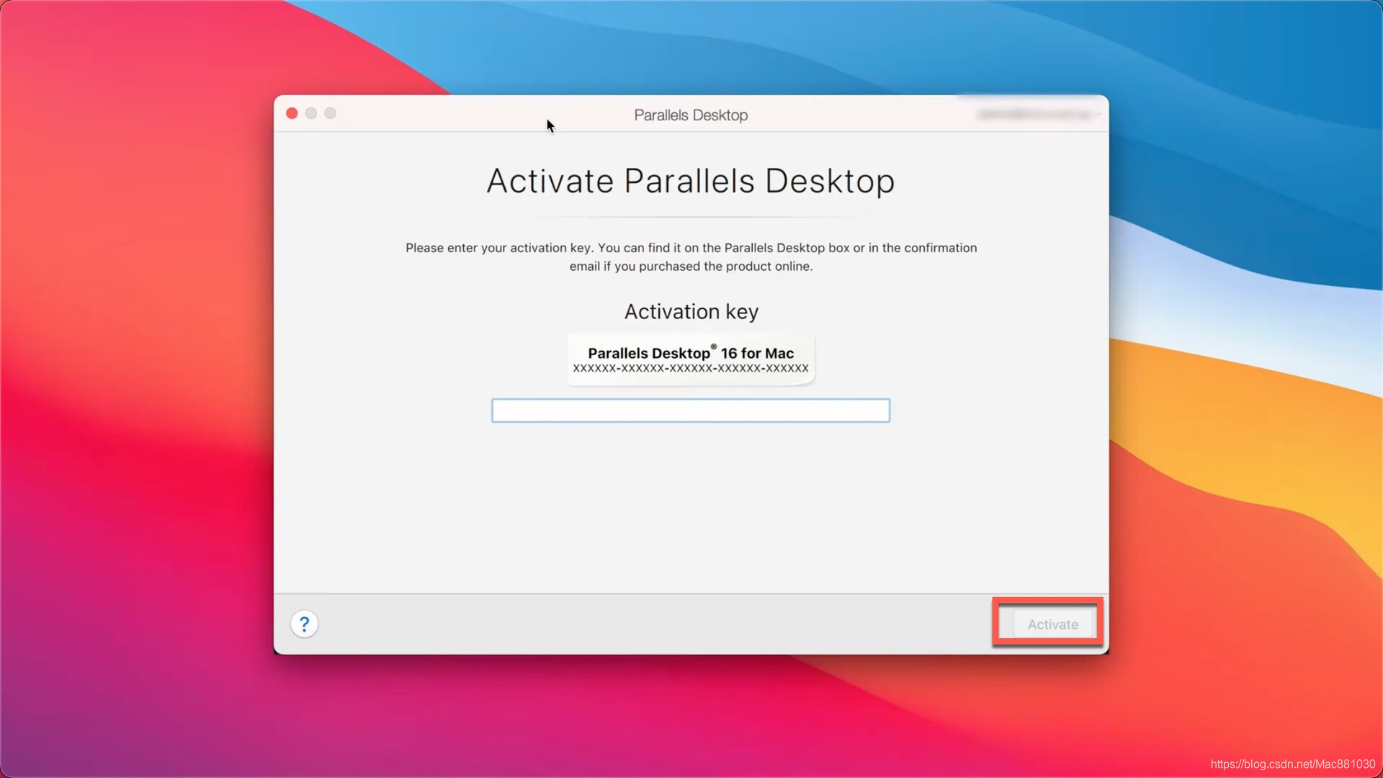Click the greyed-out minimize window button

click(x=311, y=113)
